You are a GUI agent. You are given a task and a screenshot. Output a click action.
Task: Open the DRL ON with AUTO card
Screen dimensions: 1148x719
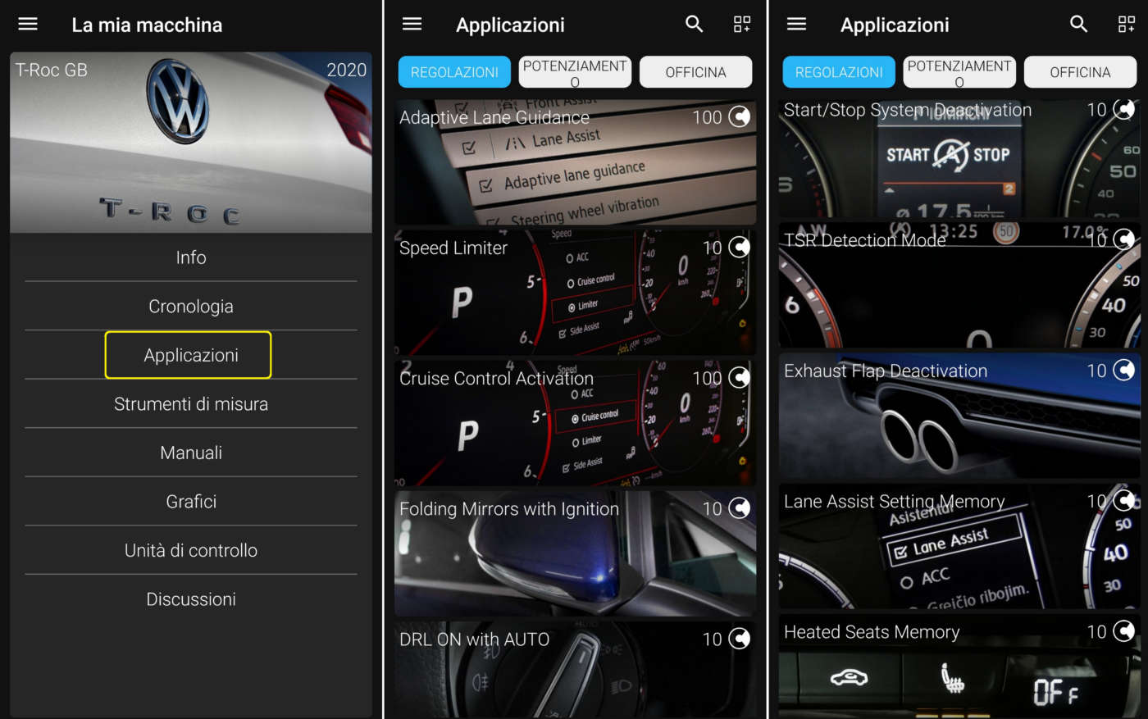pyautogui.click(x=575, y=670)
